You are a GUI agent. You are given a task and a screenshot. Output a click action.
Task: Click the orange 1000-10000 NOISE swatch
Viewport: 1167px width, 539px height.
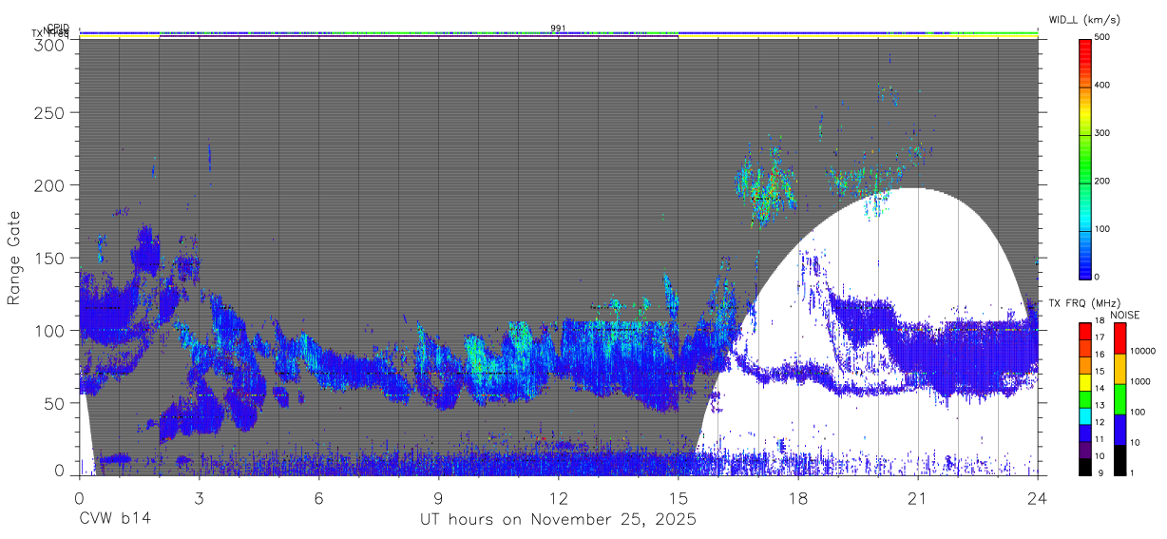[x=1119, y=368]
